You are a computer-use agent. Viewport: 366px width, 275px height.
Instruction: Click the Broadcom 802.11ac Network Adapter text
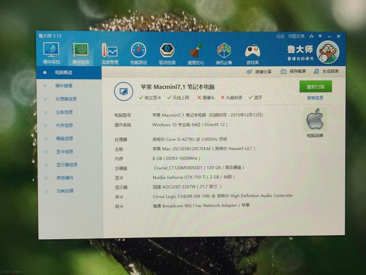tap(201, 206)
